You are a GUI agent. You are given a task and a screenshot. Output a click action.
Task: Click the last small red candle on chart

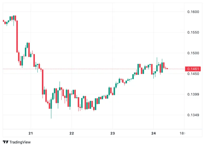coord(167,68)
